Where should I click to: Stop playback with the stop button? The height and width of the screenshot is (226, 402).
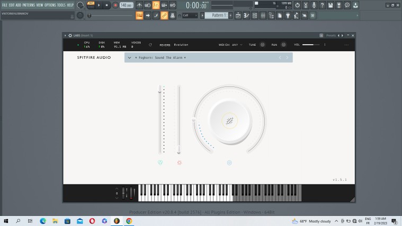[106, 5]
